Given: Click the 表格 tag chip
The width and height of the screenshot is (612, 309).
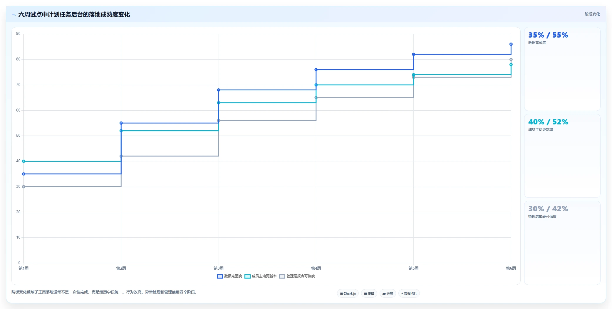Looking at the screenshot, I should [x=369, y=293].
